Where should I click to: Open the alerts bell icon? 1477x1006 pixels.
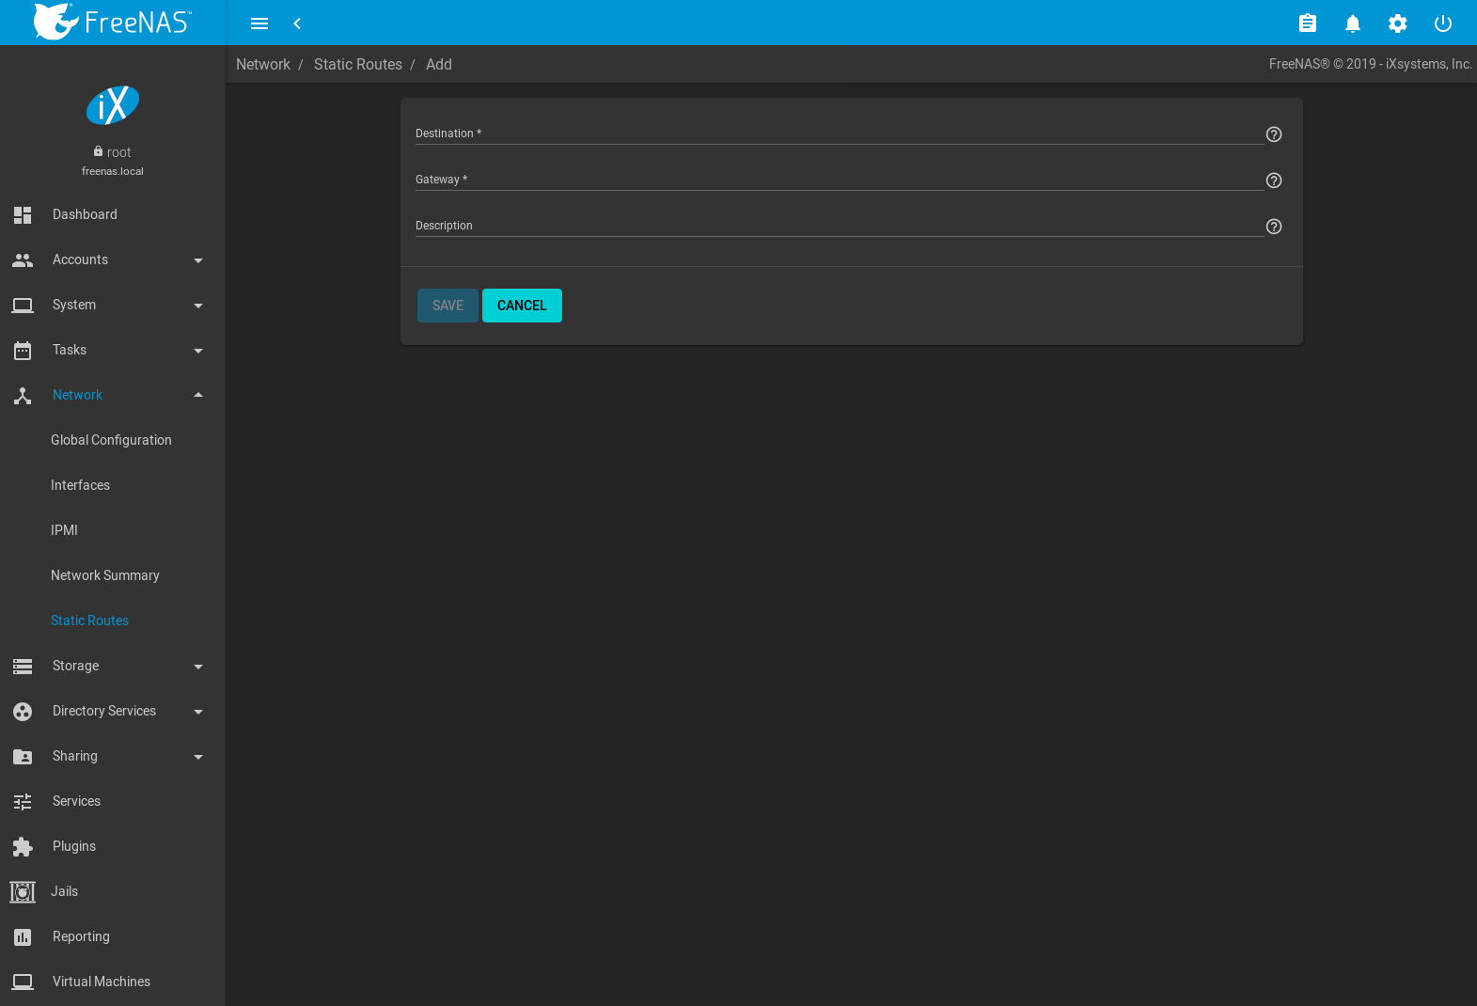click(1352, 24)
